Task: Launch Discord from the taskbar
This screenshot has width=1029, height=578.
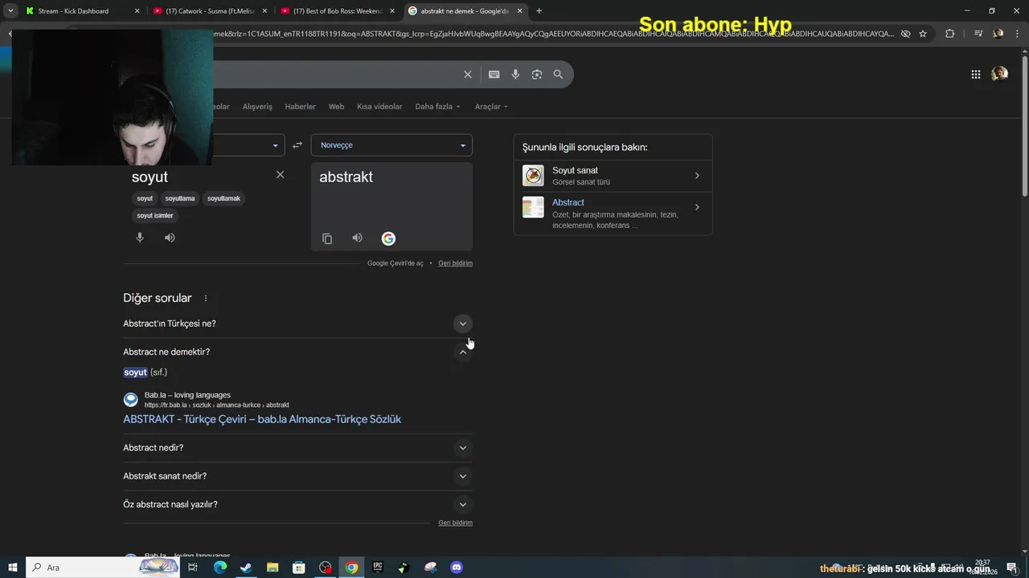Action: tap(457, 568)
